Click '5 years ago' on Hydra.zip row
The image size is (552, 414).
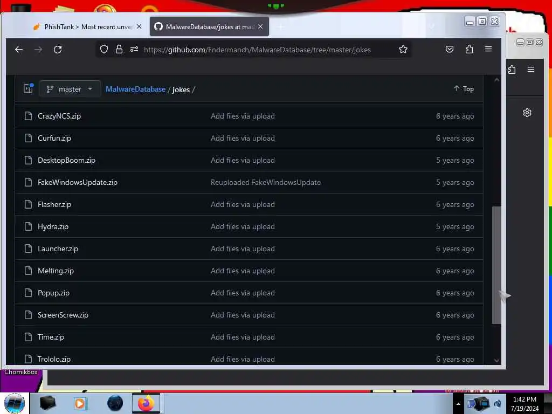click(455, 227)
